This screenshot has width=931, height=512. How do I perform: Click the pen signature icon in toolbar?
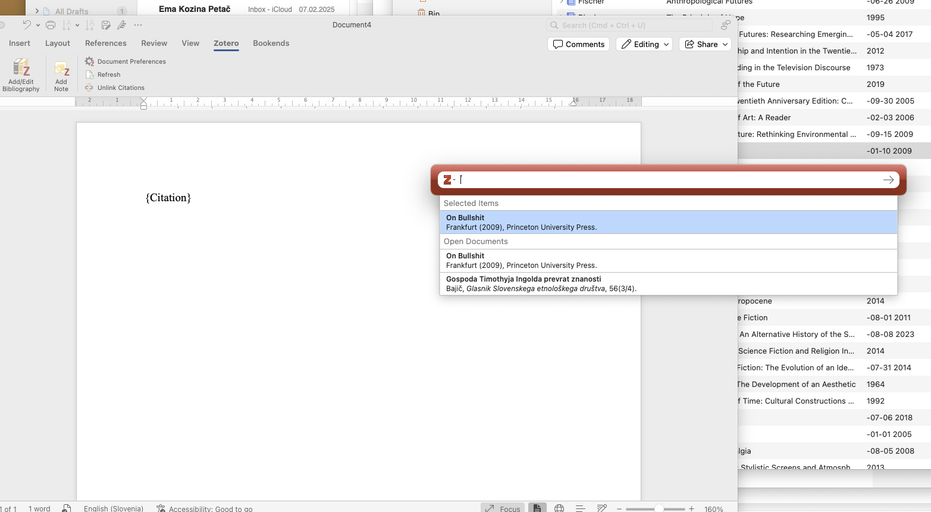[121, 25]
